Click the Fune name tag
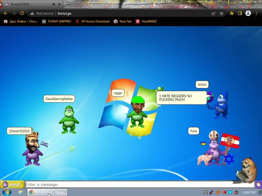Viewport: 262px width, 196px height. [x=193, y=131]
